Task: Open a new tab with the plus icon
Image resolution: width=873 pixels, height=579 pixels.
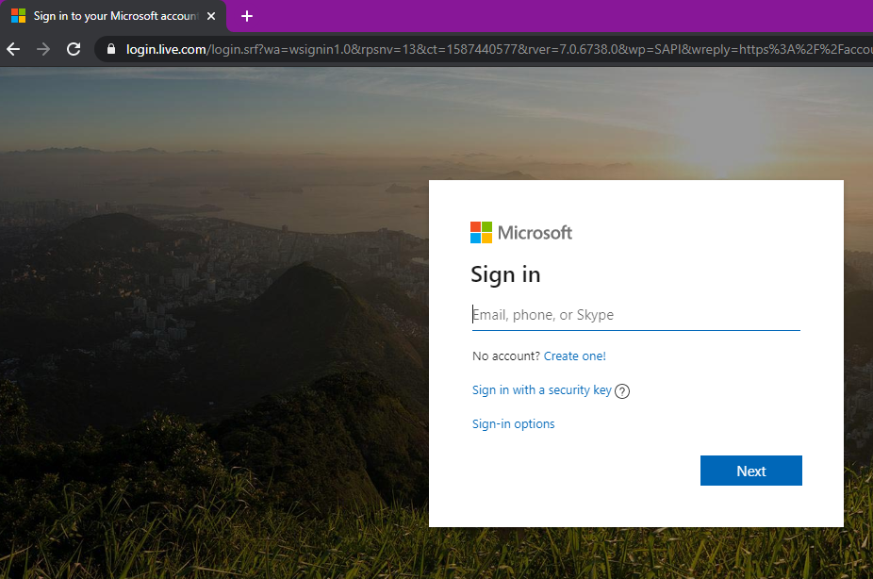Action: pos(247,16)
